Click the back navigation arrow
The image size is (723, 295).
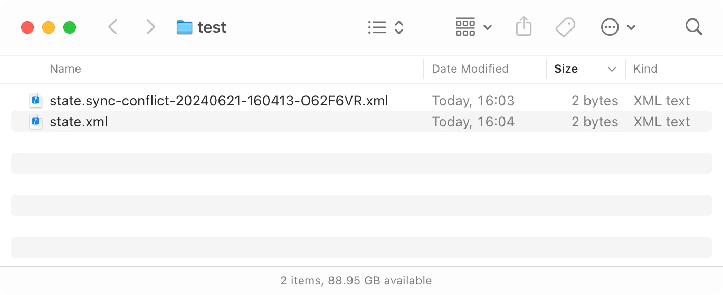click(x=112, y=27)
